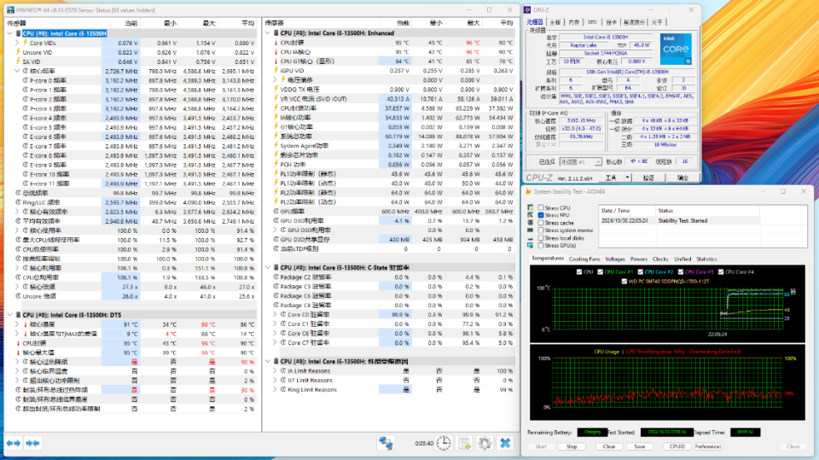Collapse the CPU [#0] Intel Core i5-13500H section

click(10, 33)
